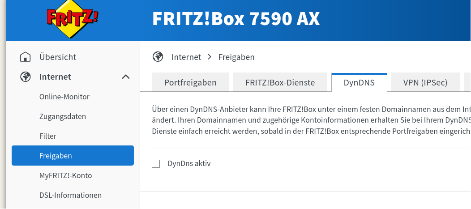Click the breadcrumb arrow separator
The width and height of the screenshot is (471, 209).
click(x=210, y=57)
